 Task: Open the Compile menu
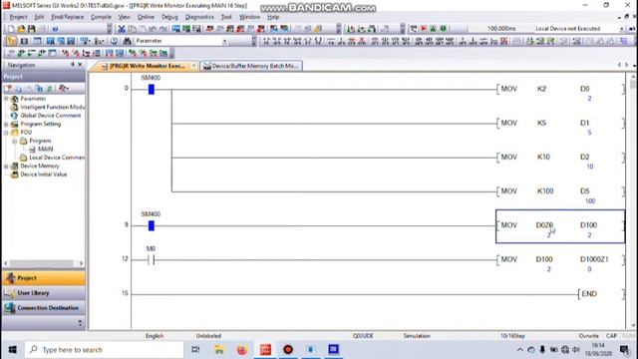pos(101,17)
